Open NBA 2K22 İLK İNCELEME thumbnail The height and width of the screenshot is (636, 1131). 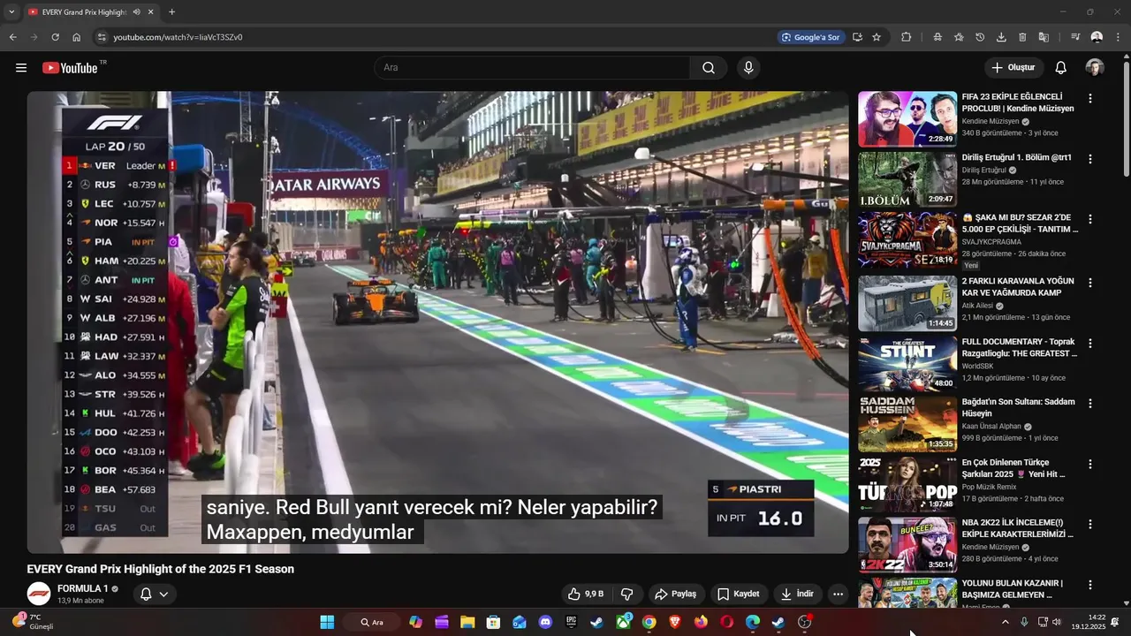click(x=907, y=543)
